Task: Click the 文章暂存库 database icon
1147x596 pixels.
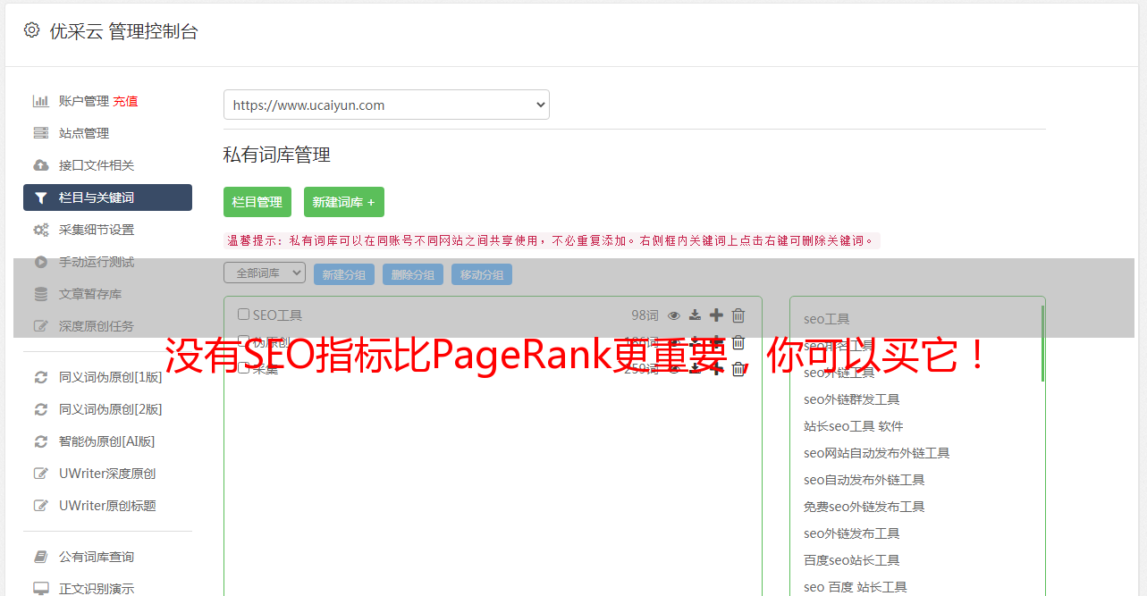Action: (41, 294)
